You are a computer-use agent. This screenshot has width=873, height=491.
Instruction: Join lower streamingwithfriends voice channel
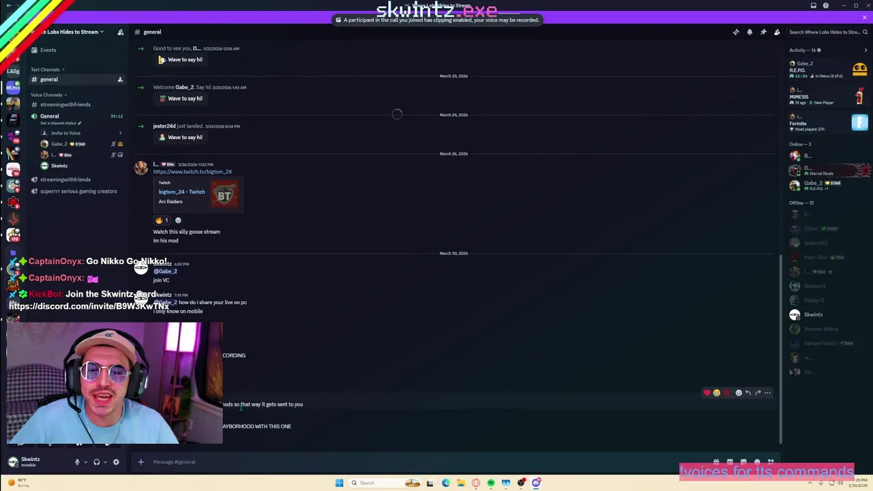65,179
